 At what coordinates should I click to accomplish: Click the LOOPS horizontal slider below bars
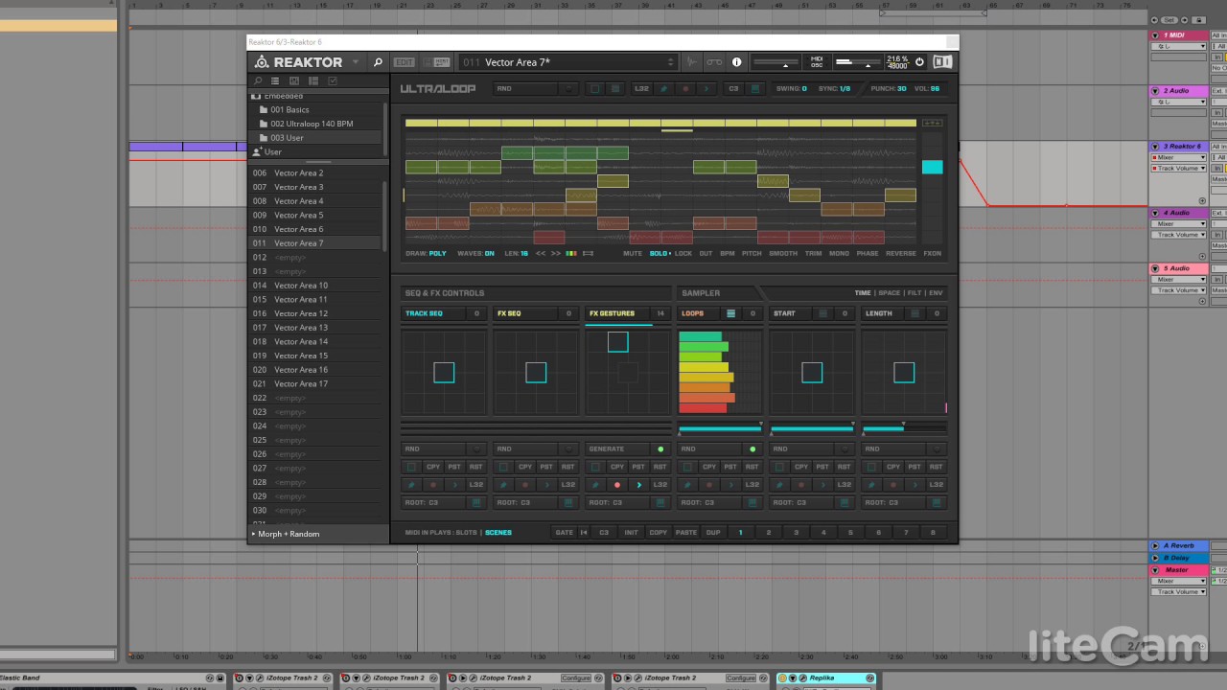point(720,428)
